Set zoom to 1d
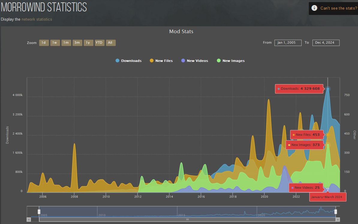 44,43
